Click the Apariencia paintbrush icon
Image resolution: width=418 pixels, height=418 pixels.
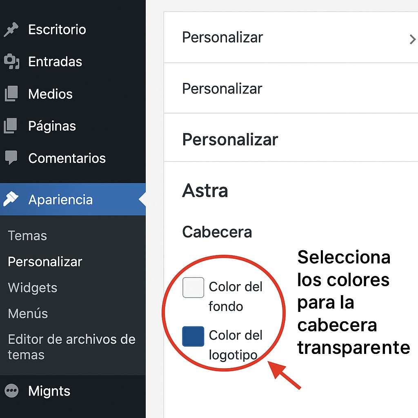pyautogui.click(x=11, y=199)
